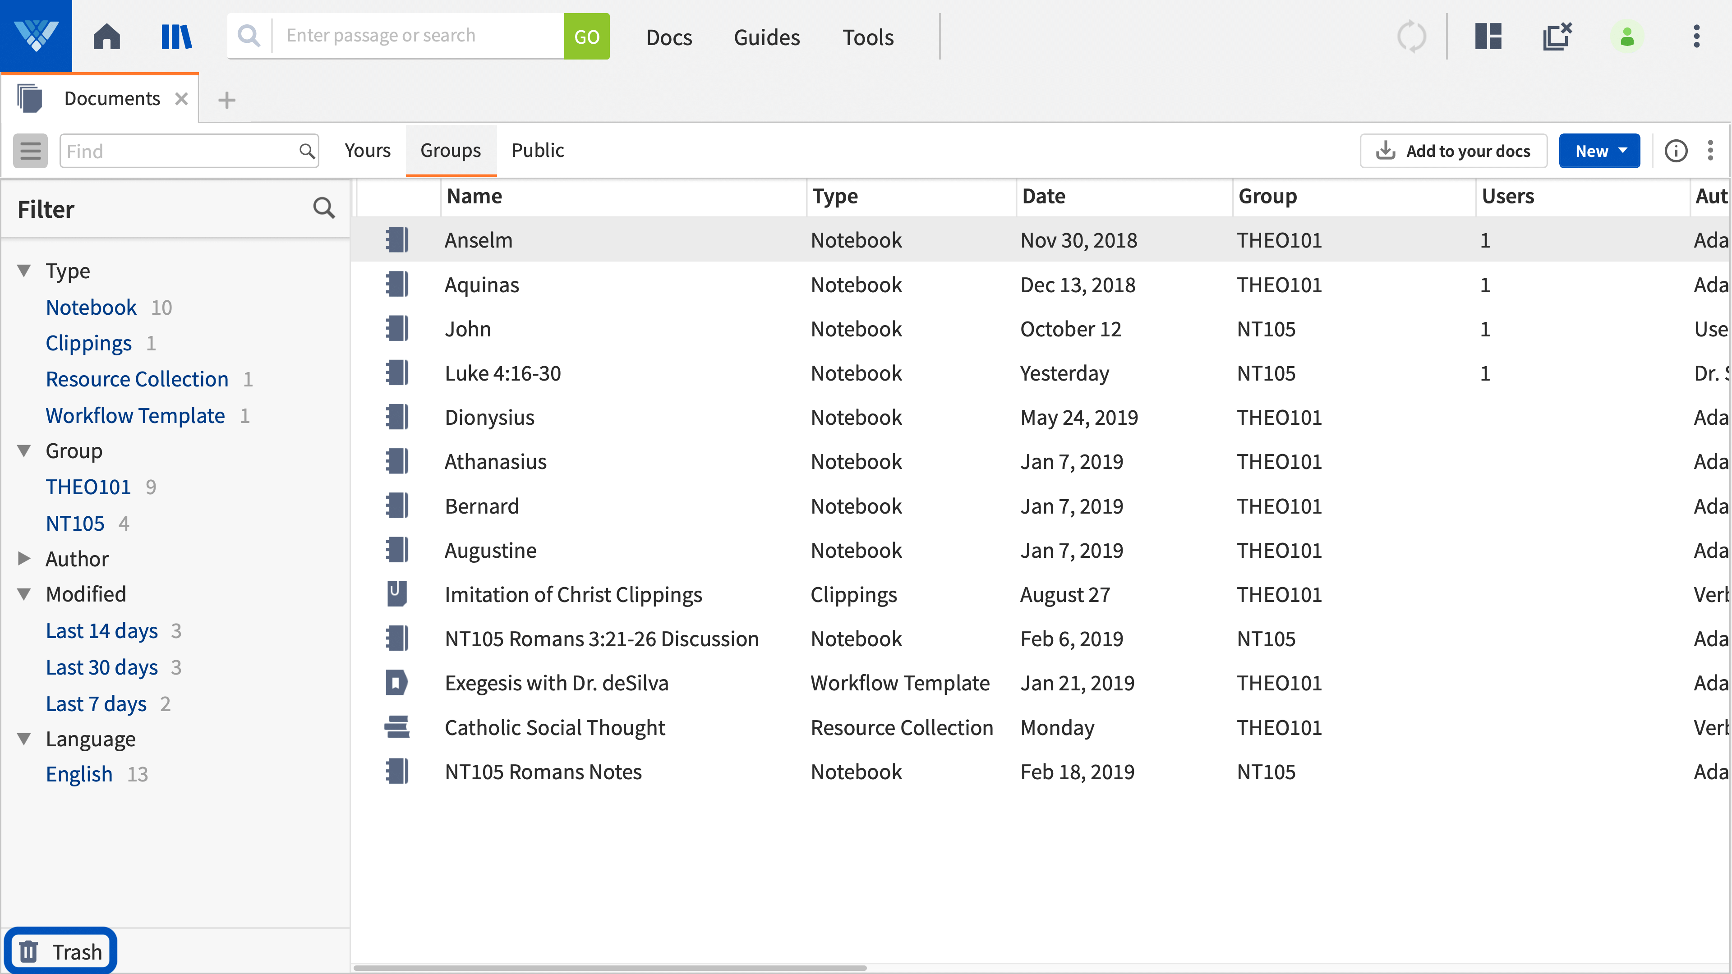Open the Luke 4:16-30 notebook
The width and height of the screenshot is (1732, 974).
tap(503, 373)
